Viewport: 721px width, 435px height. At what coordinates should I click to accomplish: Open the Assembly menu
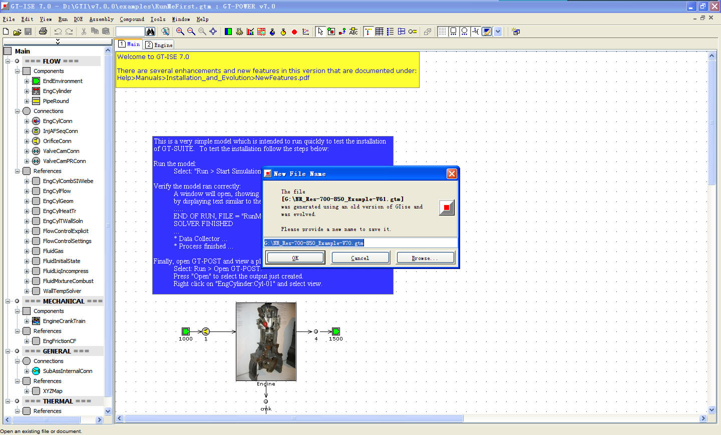coord(102,19)
